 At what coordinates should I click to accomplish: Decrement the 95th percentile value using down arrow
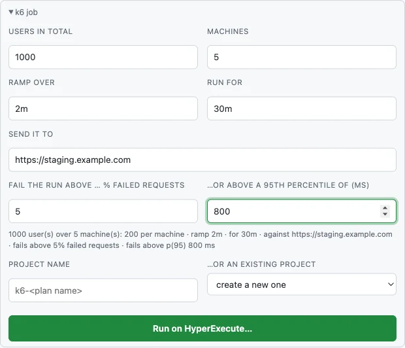(x=385, y=215)
